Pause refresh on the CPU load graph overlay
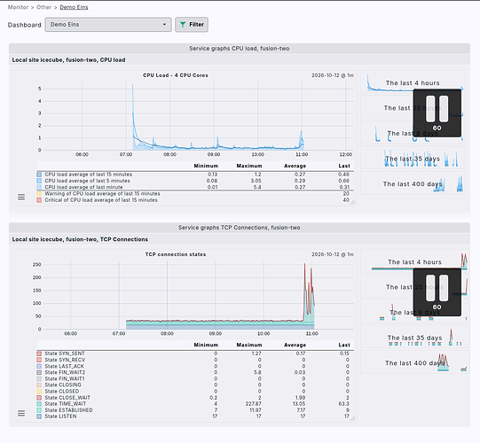 click(x=437, y=113)
